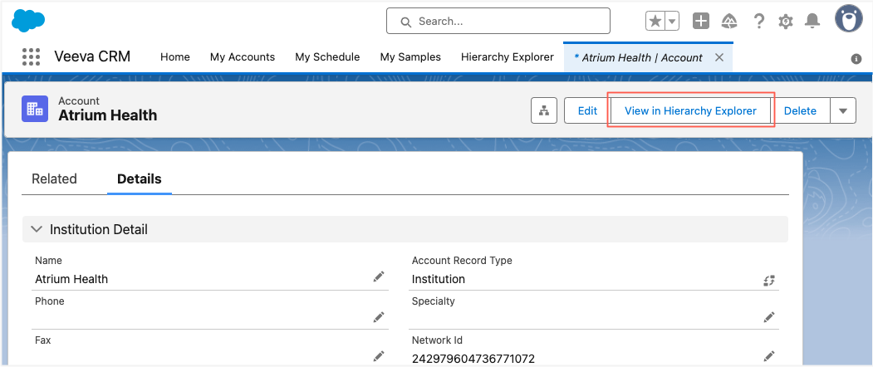873x367 pixels.
Task: Open the My Schedule tab
Action: point(327,56)
